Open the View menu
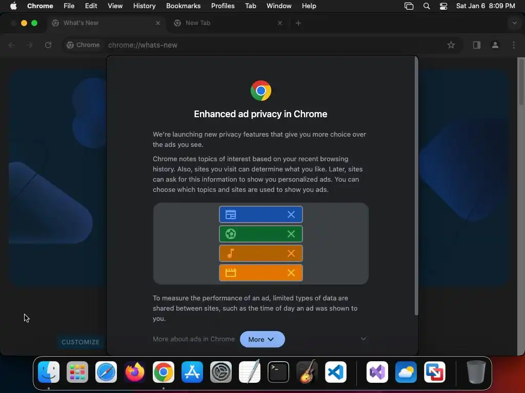Viewport: 525px width, 393px height. coord(115,6)
